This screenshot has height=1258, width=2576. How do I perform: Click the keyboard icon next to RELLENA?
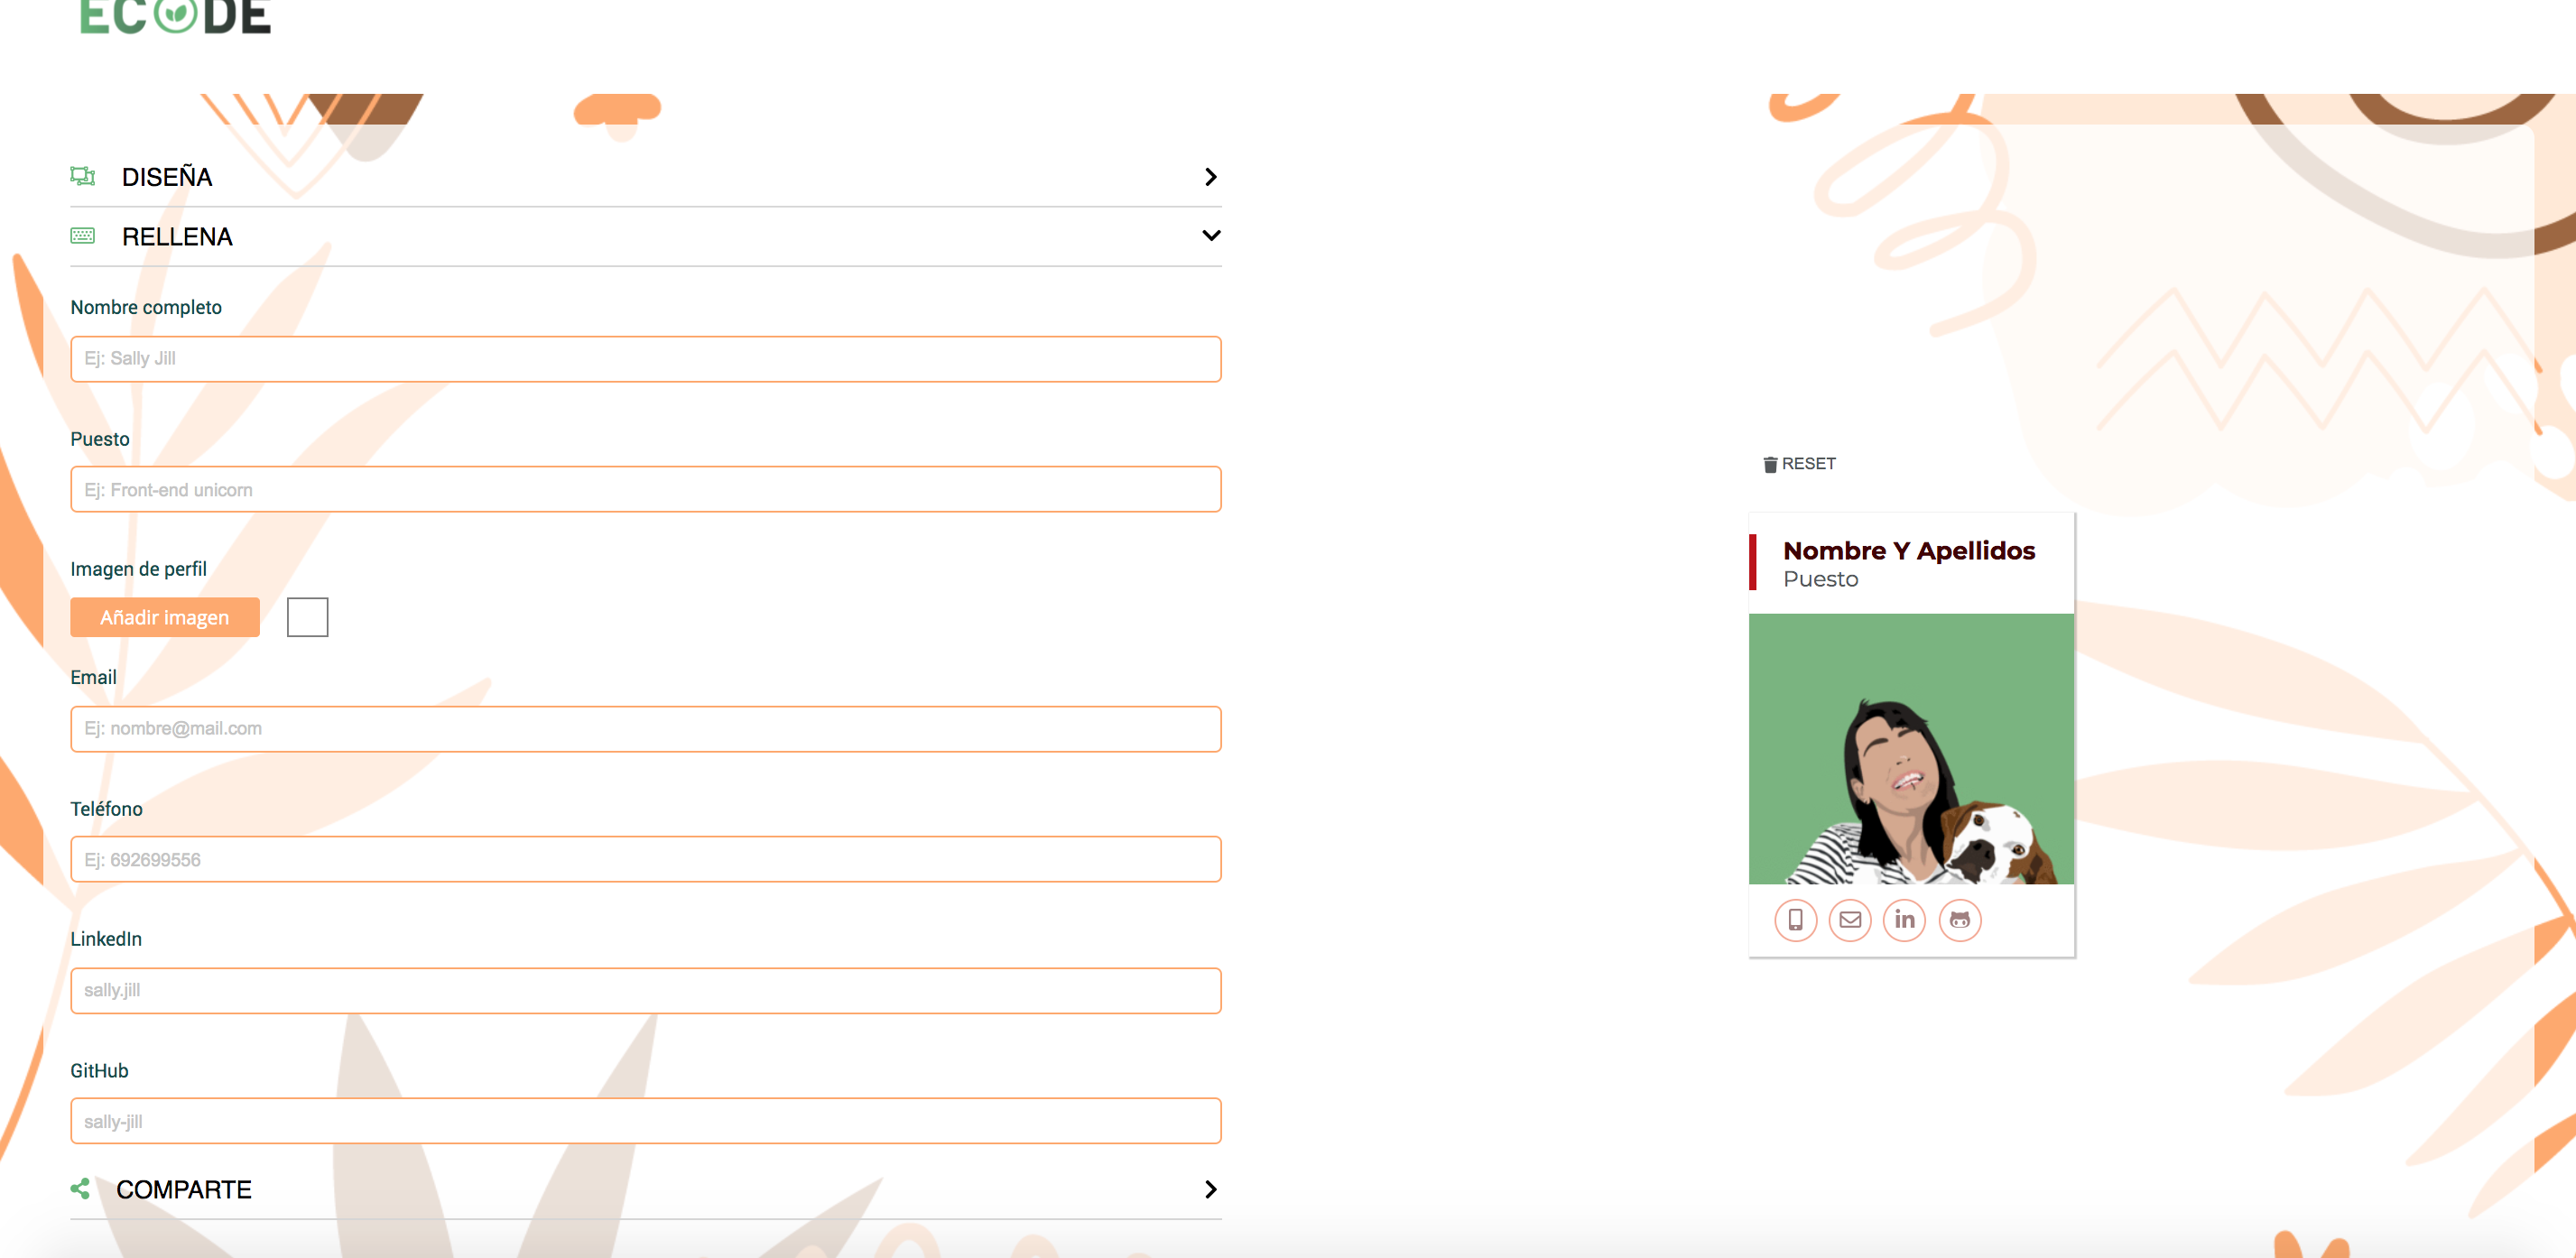86,236
